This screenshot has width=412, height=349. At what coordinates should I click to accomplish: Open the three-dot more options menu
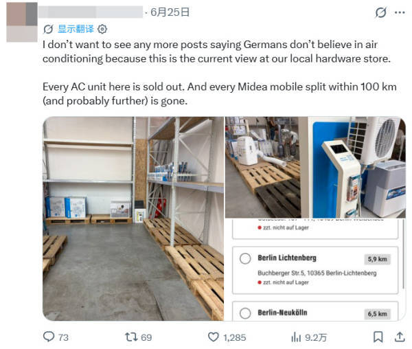[400, 12]
